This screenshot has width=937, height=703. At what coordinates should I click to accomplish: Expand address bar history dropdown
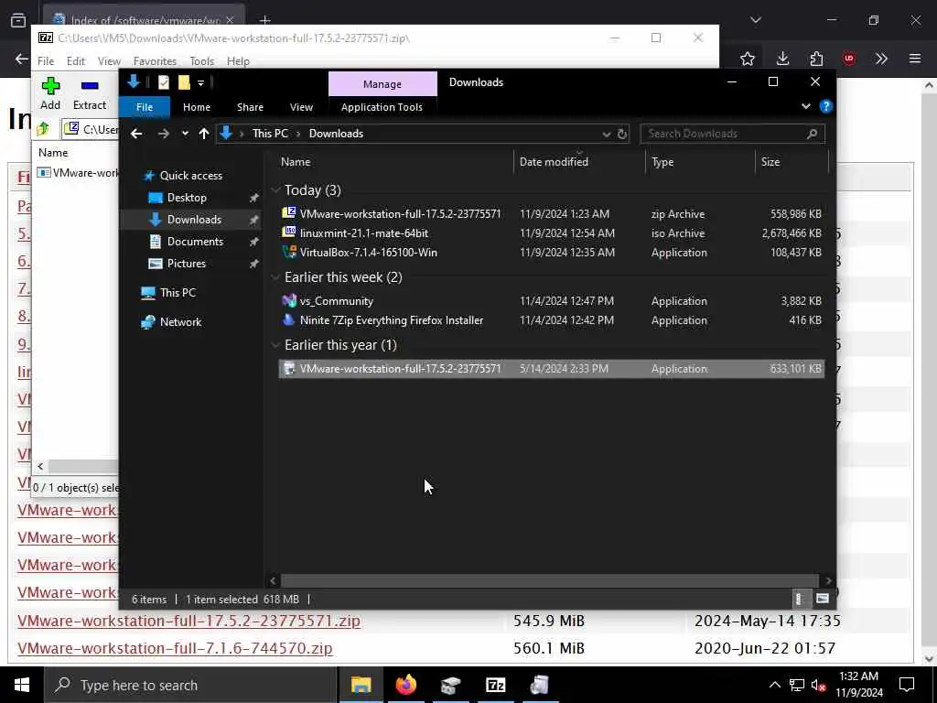(606, 134)
